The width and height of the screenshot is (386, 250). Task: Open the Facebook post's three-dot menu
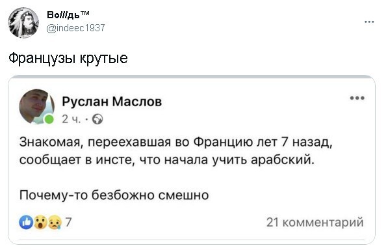[x=357, y=98]
